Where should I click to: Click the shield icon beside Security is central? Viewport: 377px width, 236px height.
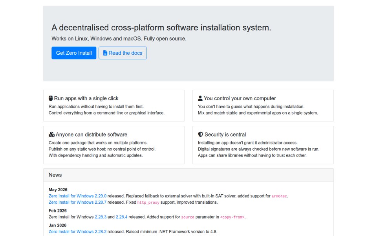(x=200, y=135)
